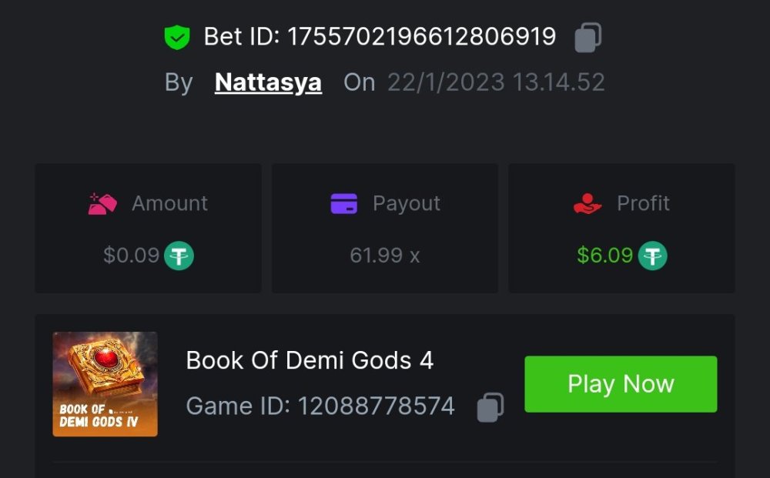
Task: Click the Book Of Demi Gods 4 title
Action: point(310,359)
